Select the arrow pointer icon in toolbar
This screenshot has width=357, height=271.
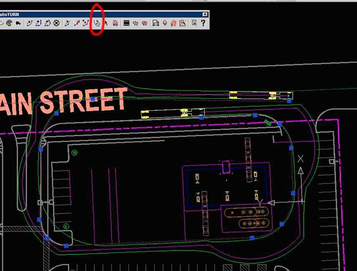click(106, 23)
